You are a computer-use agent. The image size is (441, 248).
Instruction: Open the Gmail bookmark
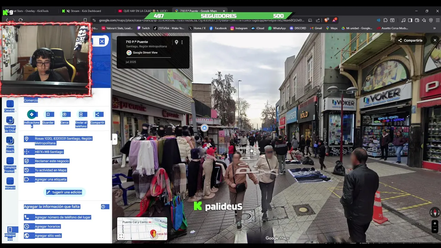(316, 28)
